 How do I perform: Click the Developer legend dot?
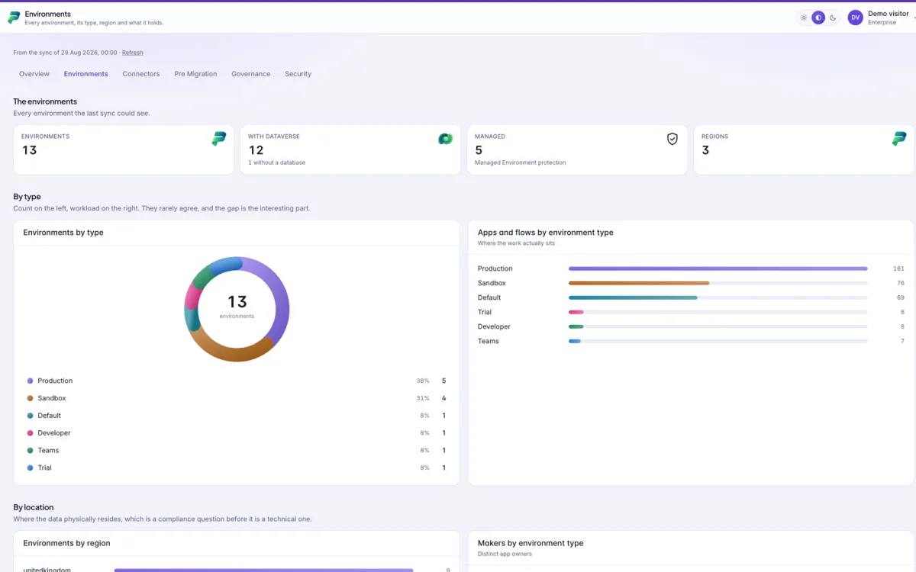pyautogui.click(x=31, y=433)
